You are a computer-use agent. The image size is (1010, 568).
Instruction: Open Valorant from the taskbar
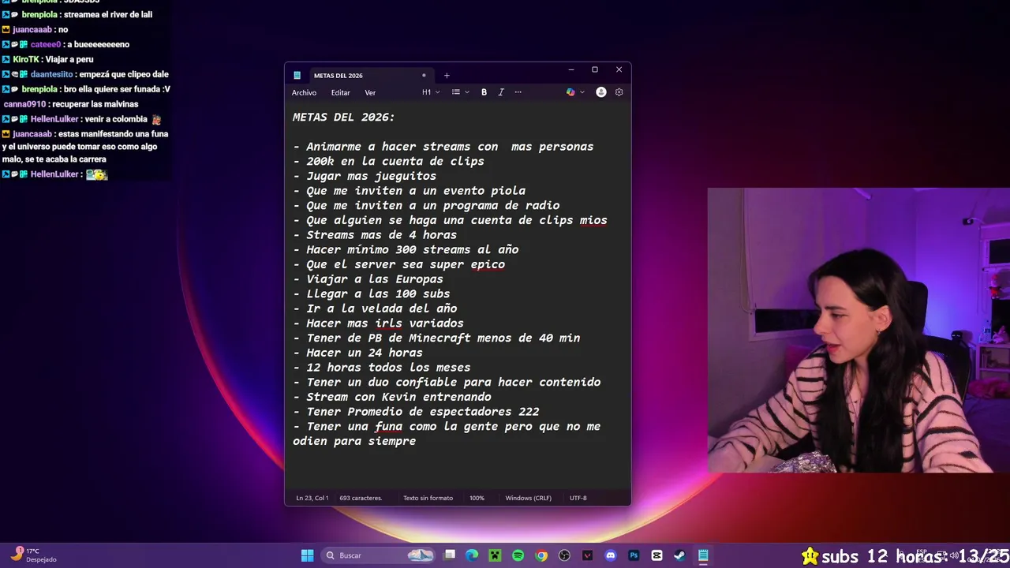pos(587,555)
